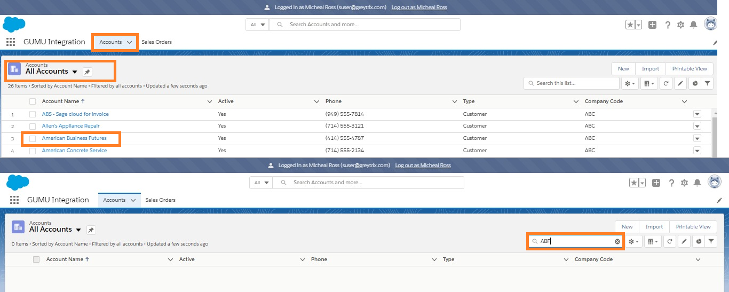Open the Notifications bell in the ABF search view
The height and width of the screenshot is (292, 729).
click(697, 183)
